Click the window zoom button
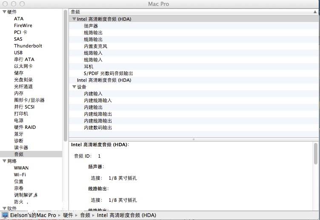The image size is (320, 220). tap(22, 4)
